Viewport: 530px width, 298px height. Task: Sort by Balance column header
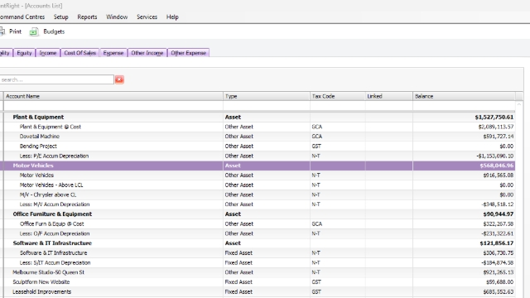pyautogui.click(x=464, y=96)
